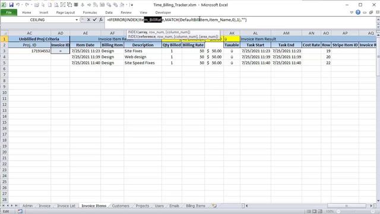Switch to the Review ribbon tab
The image size is (380, 214).
(x=126, y=12)
